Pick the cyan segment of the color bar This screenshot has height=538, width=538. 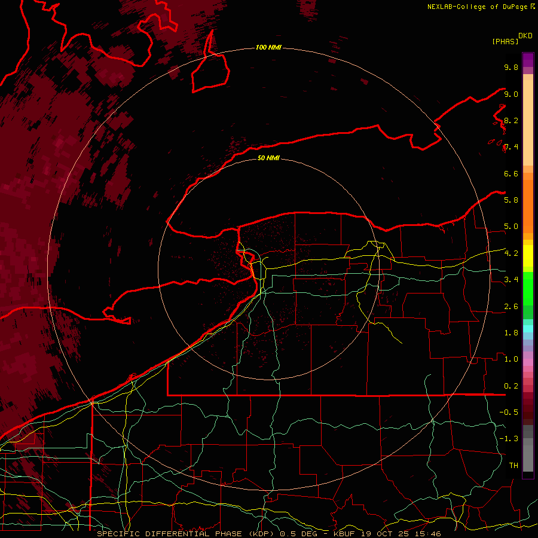click(x=528, y=329)
